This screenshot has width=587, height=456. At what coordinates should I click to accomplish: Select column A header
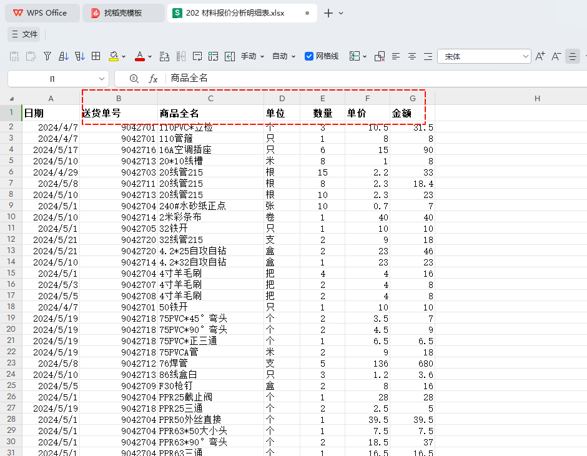coord(51,99)
